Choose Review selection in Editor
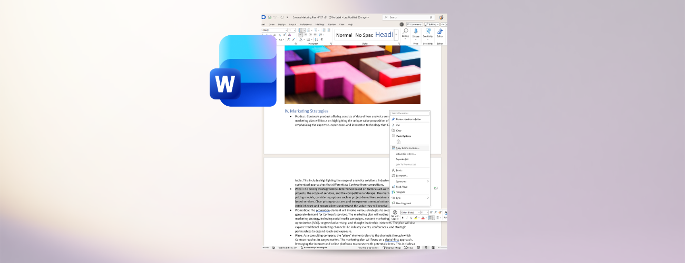Viewport: 685px width, 263px height. pos(410,119)
